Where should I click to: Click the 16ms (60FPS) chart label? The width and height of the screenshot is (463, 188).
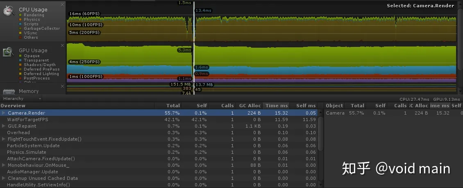84,14
